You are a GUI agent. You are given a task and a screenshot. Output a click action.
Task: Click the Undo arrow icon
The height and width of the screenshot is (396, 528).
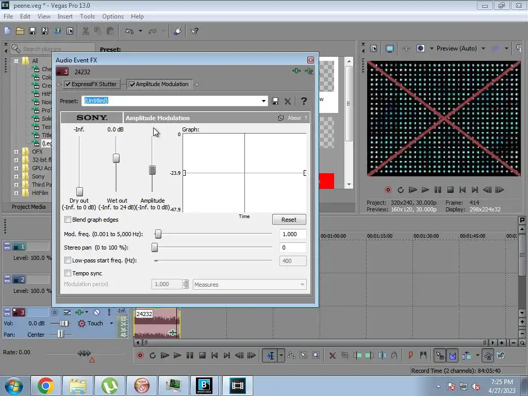click(x=129, y=31)
